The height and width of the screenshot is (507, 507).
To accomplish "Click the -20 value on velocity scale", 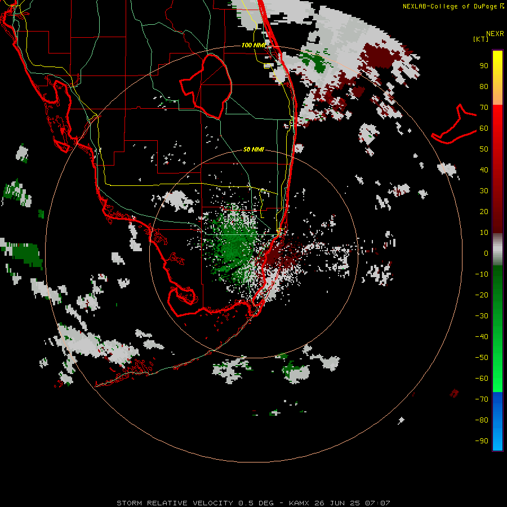I will click(x=482, y=295).
